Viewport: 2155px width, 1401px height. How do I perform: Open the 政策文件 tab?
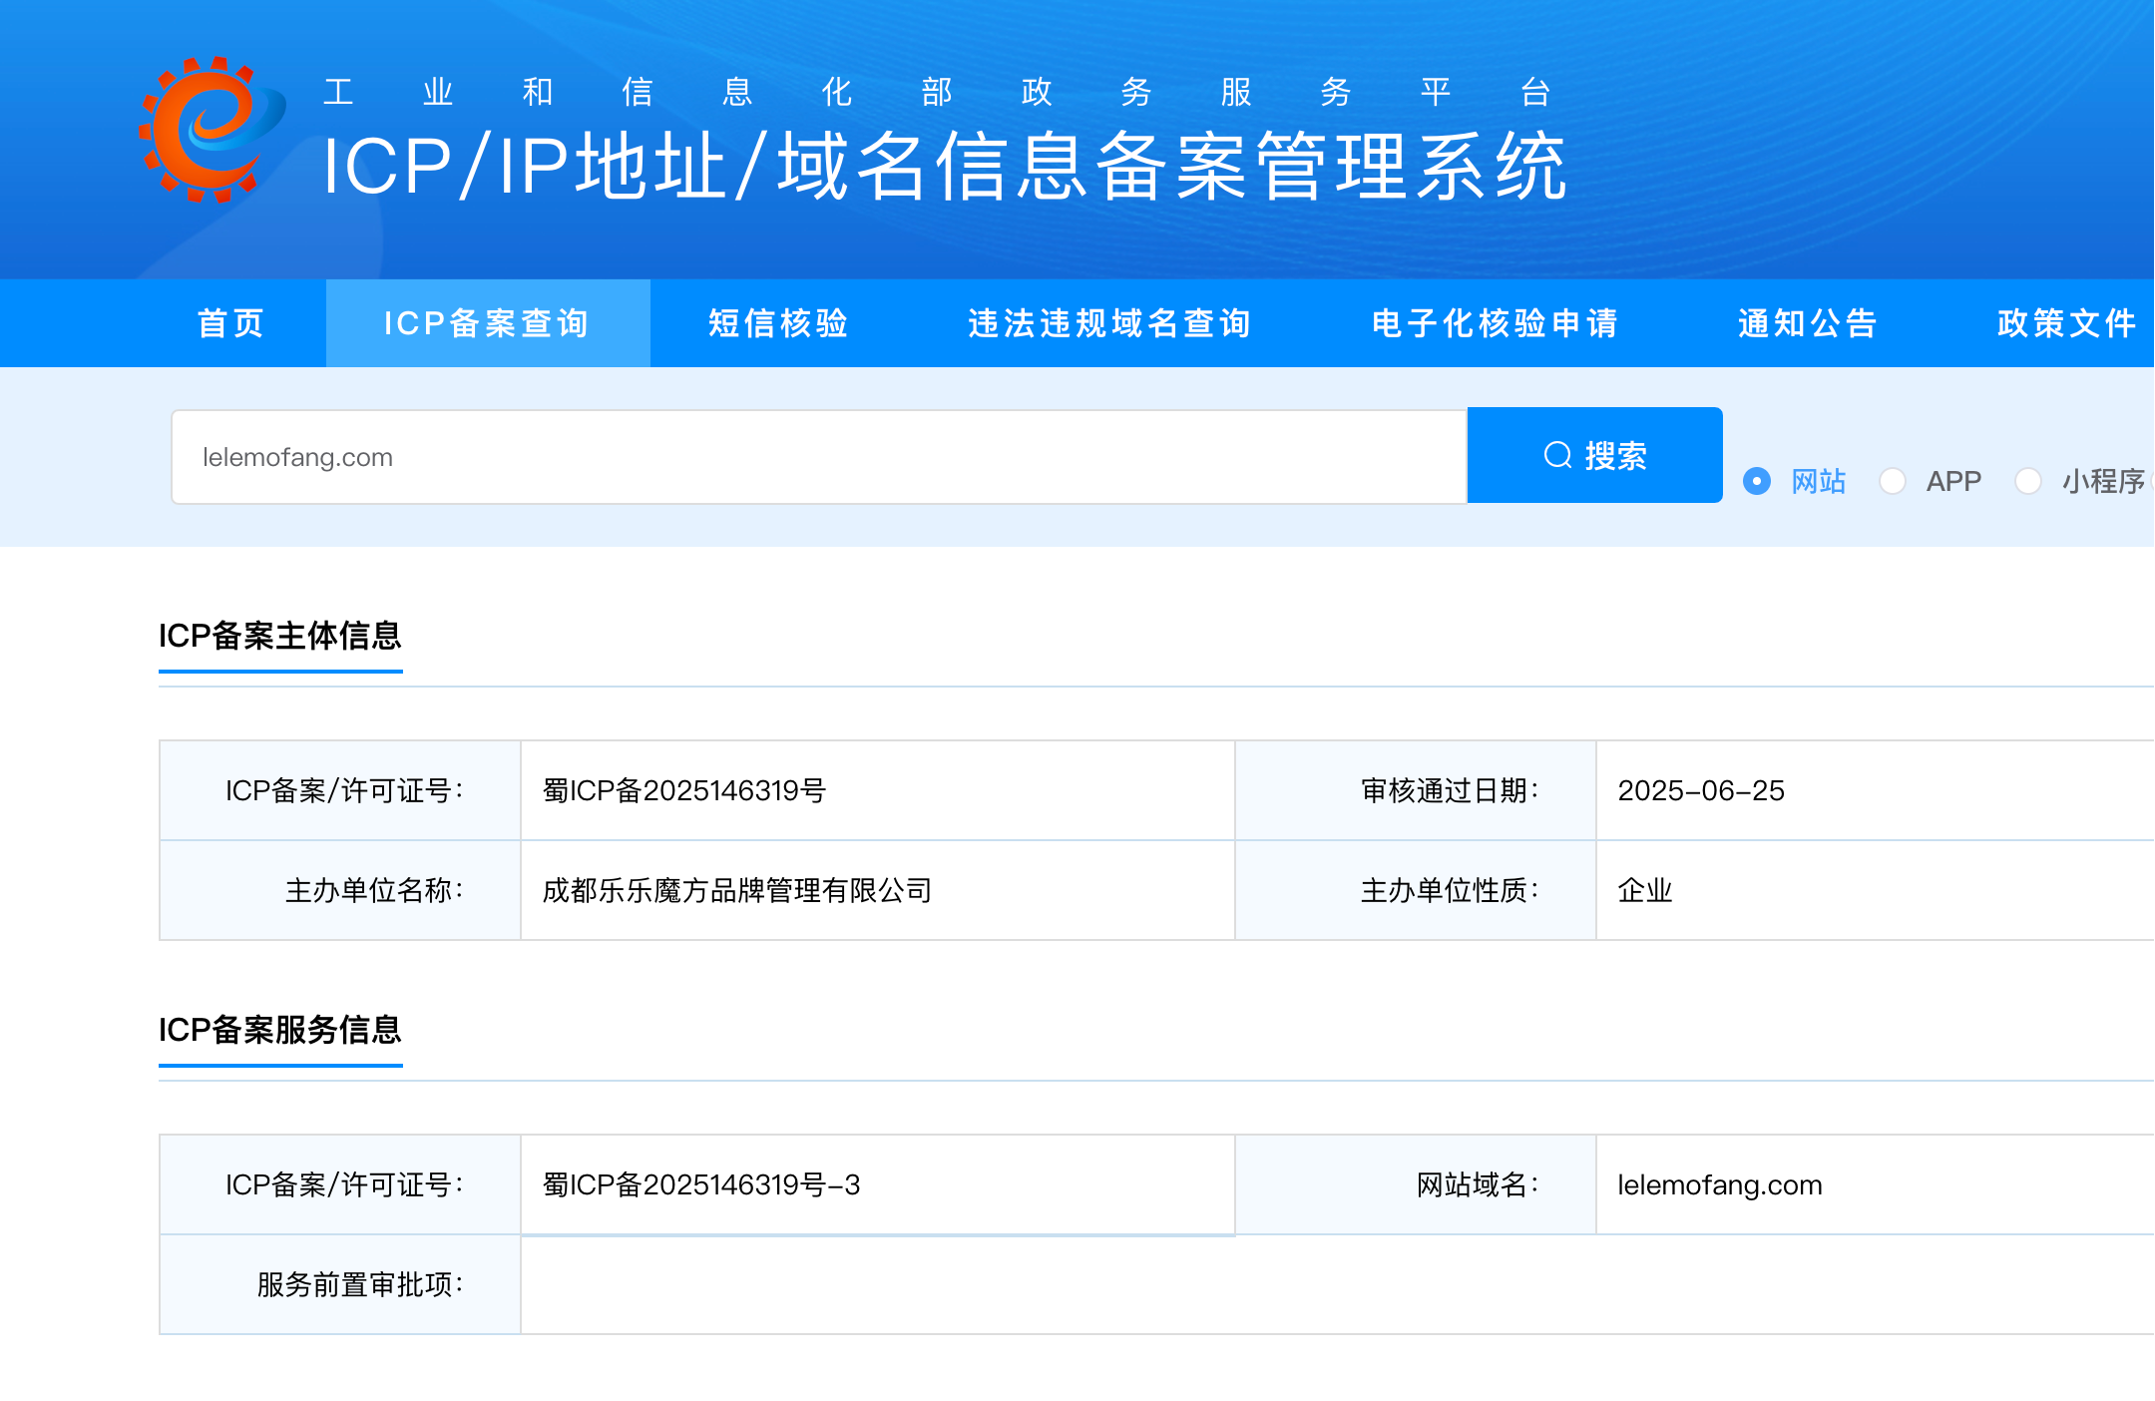pos(2067,323)
